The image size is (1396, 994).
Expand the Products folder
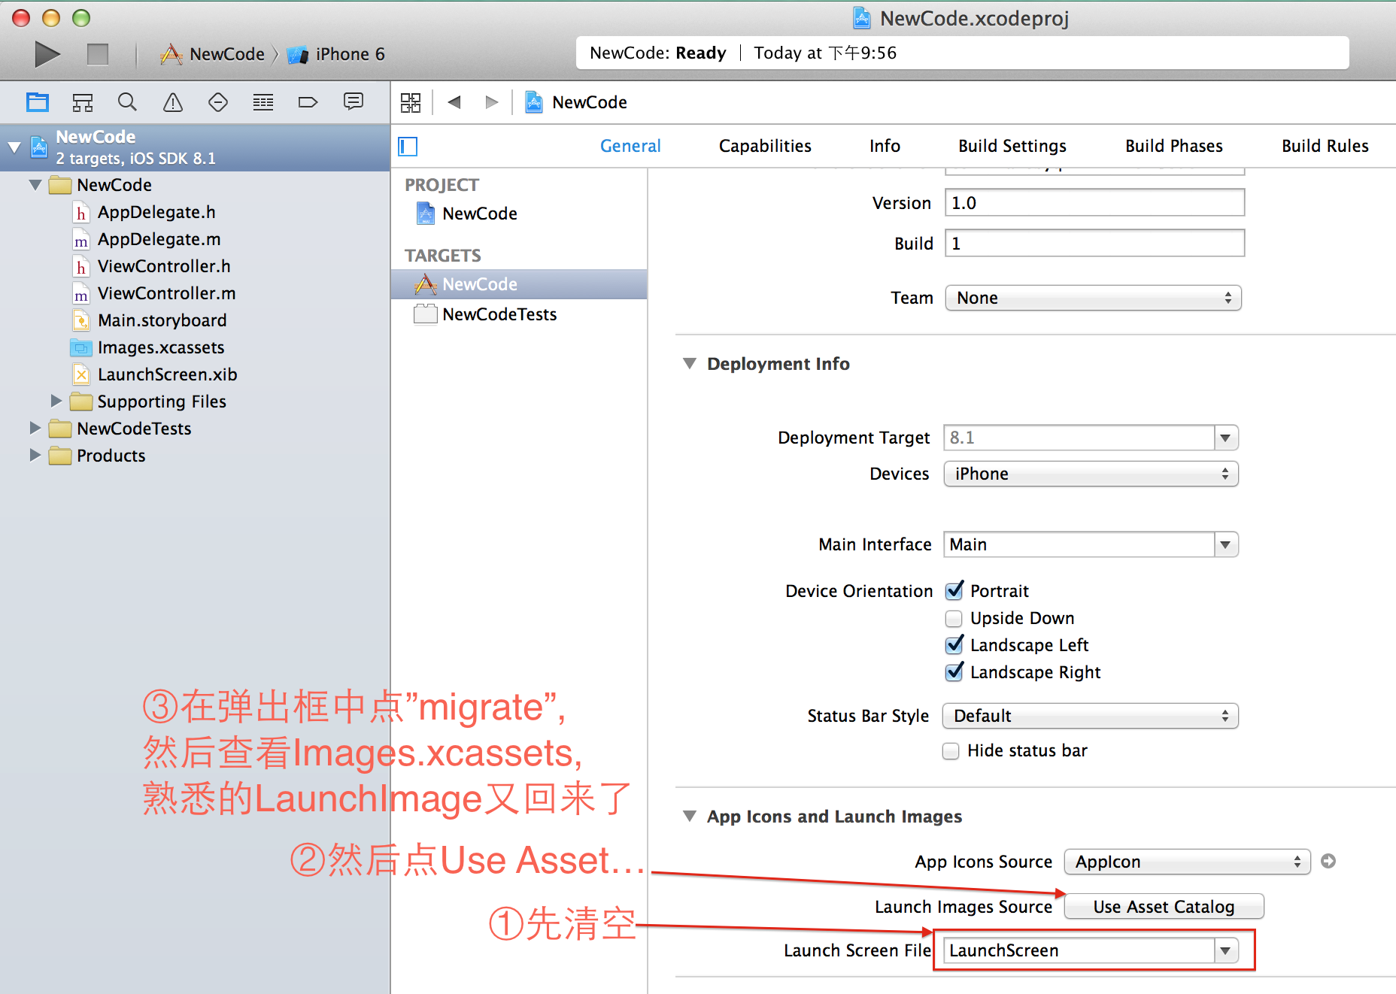[x=35, y=455]
